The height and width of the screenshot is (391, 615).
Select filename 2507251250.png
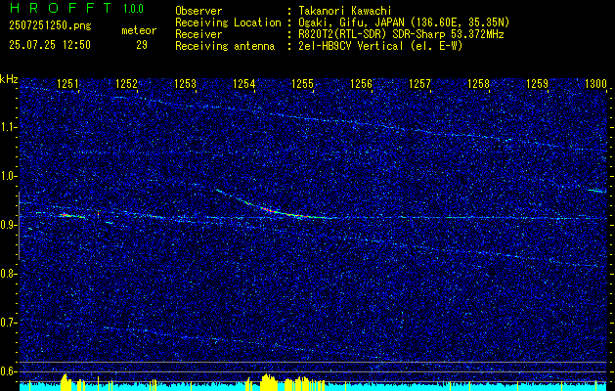50,26
